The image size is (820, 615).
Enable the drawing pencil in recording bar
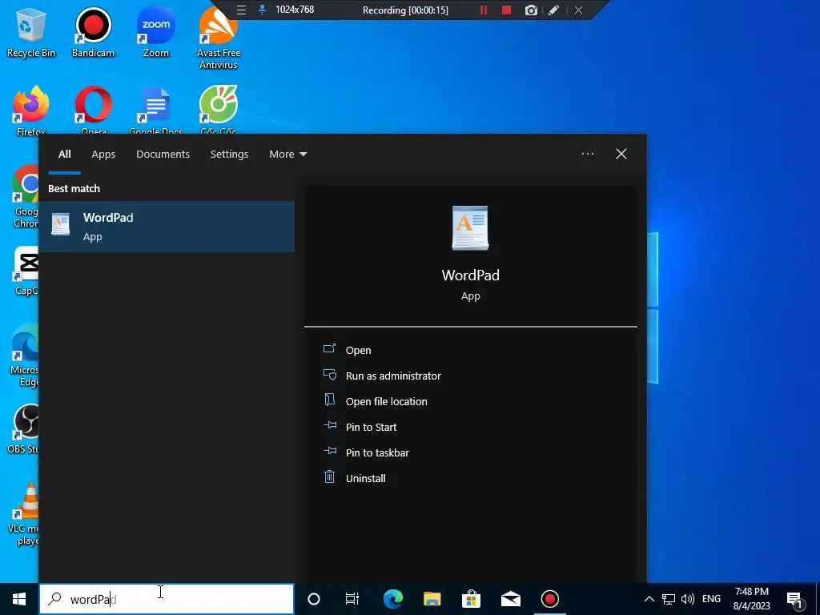tap(554, 10)
